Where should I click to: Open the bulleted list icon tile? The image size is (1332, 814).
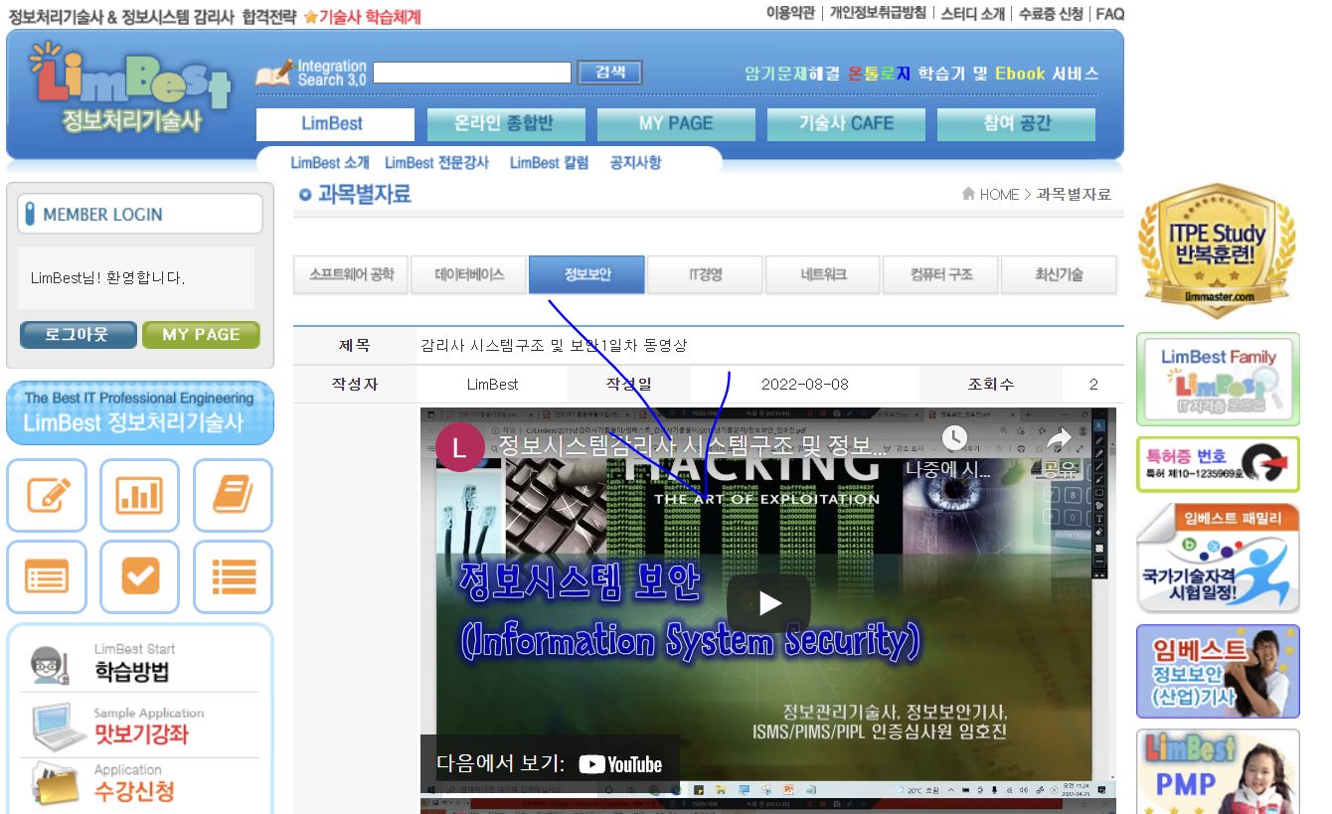(x=233, y=576)
